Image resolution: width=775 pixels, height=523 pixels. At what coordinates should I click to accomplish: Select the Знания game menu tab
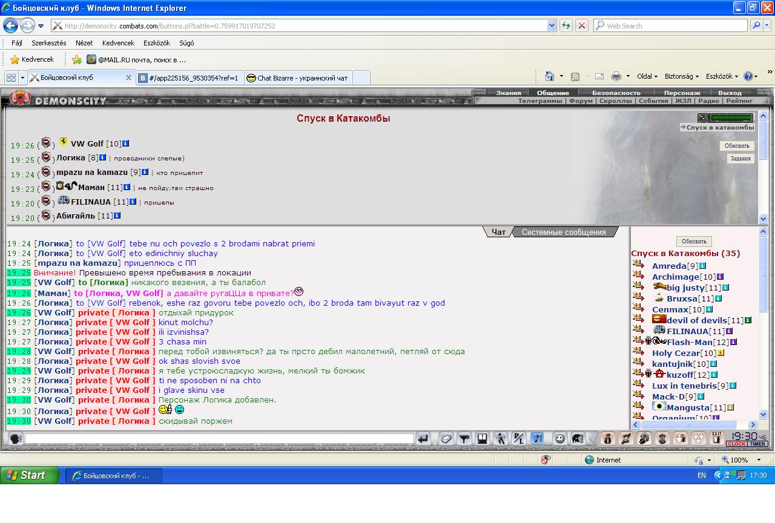coord(509,93)
